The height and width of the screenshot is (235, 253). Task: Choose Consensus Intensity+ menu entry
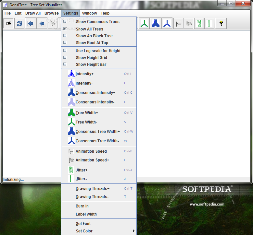pos(99,93)
